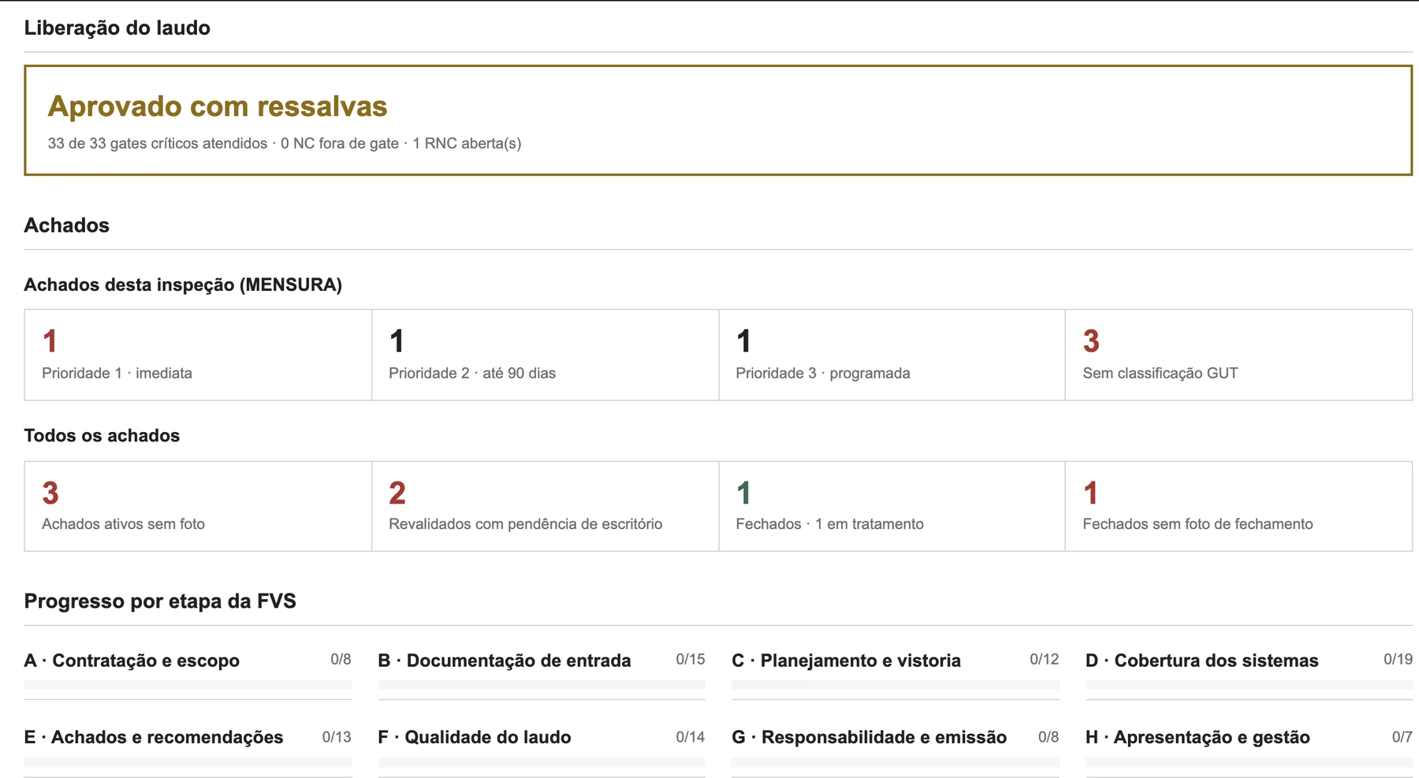Click the '0/13' counter for Achados e recomendações
Image resolution: width=1419 pixels, height=778 pixels.
click(x=337, y=737)
